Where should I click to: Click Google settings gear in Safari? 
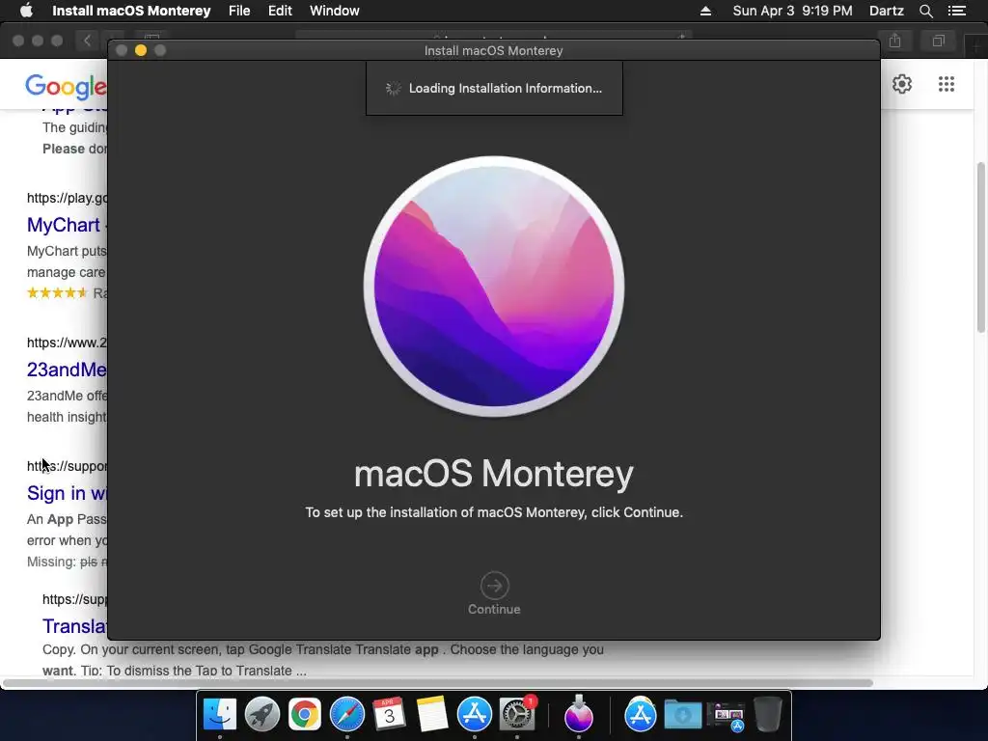(x=902, y=84)
